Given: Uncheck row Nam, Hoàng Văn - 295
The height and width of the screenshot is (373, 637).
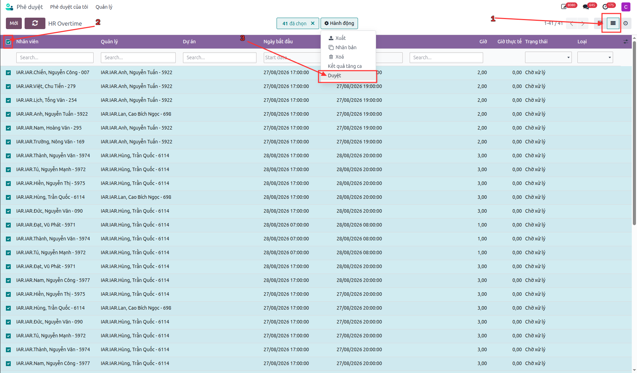Looking at the screenshot, I should [8, 128].
